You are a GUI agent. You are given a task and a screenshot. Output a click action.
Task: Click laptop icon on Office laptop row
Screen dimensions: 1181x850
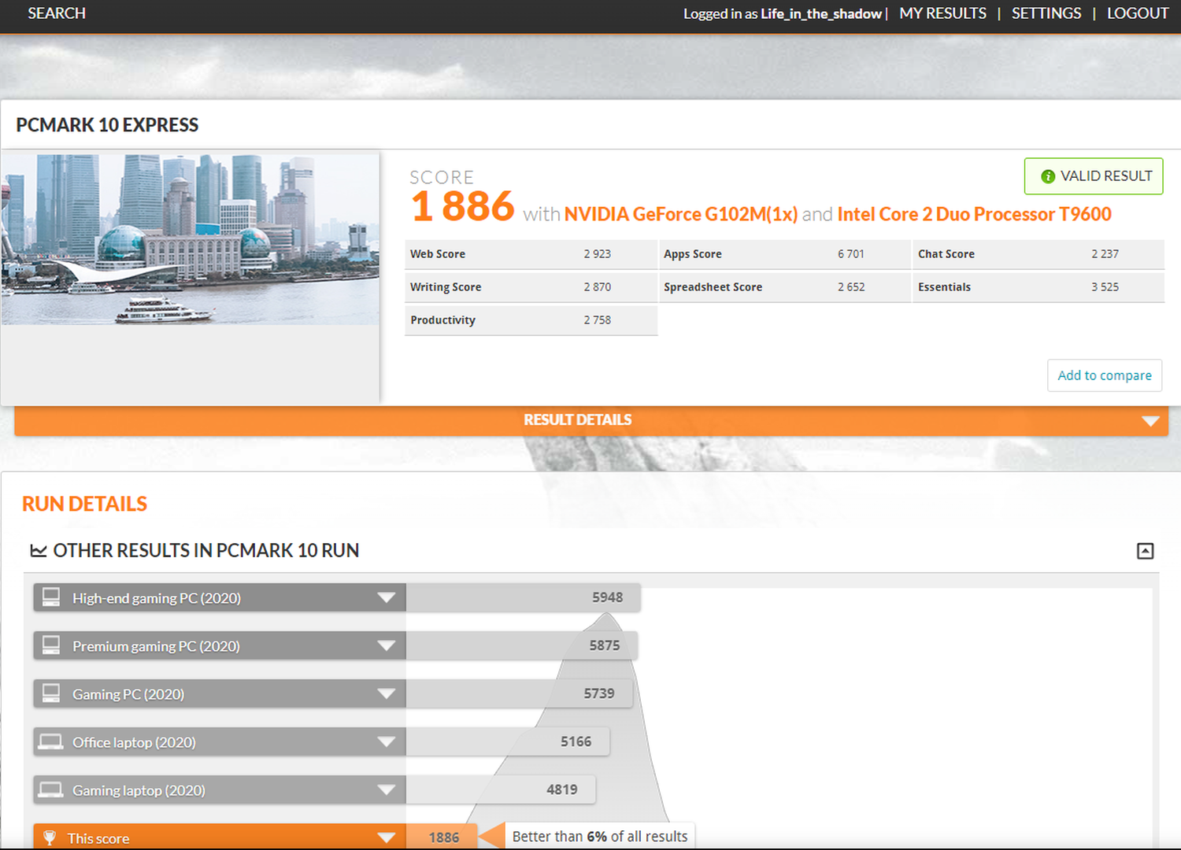click(x=51, y=742)
